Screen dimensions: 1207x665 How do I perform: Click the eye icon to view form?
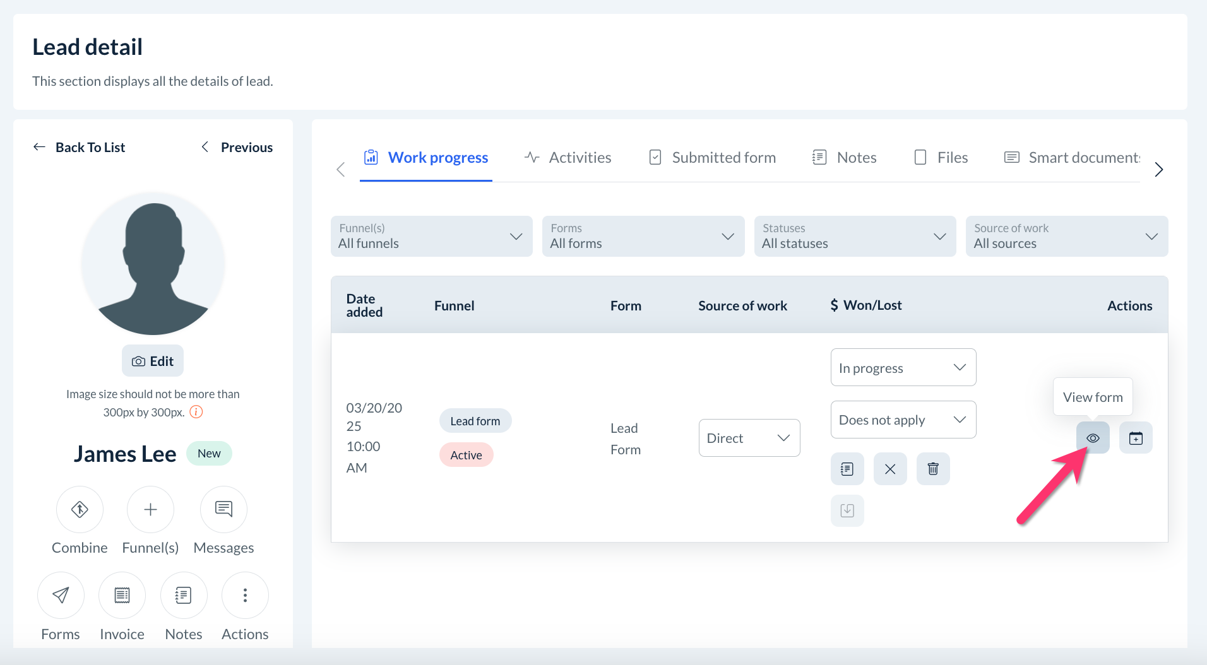click(1093, 438)
